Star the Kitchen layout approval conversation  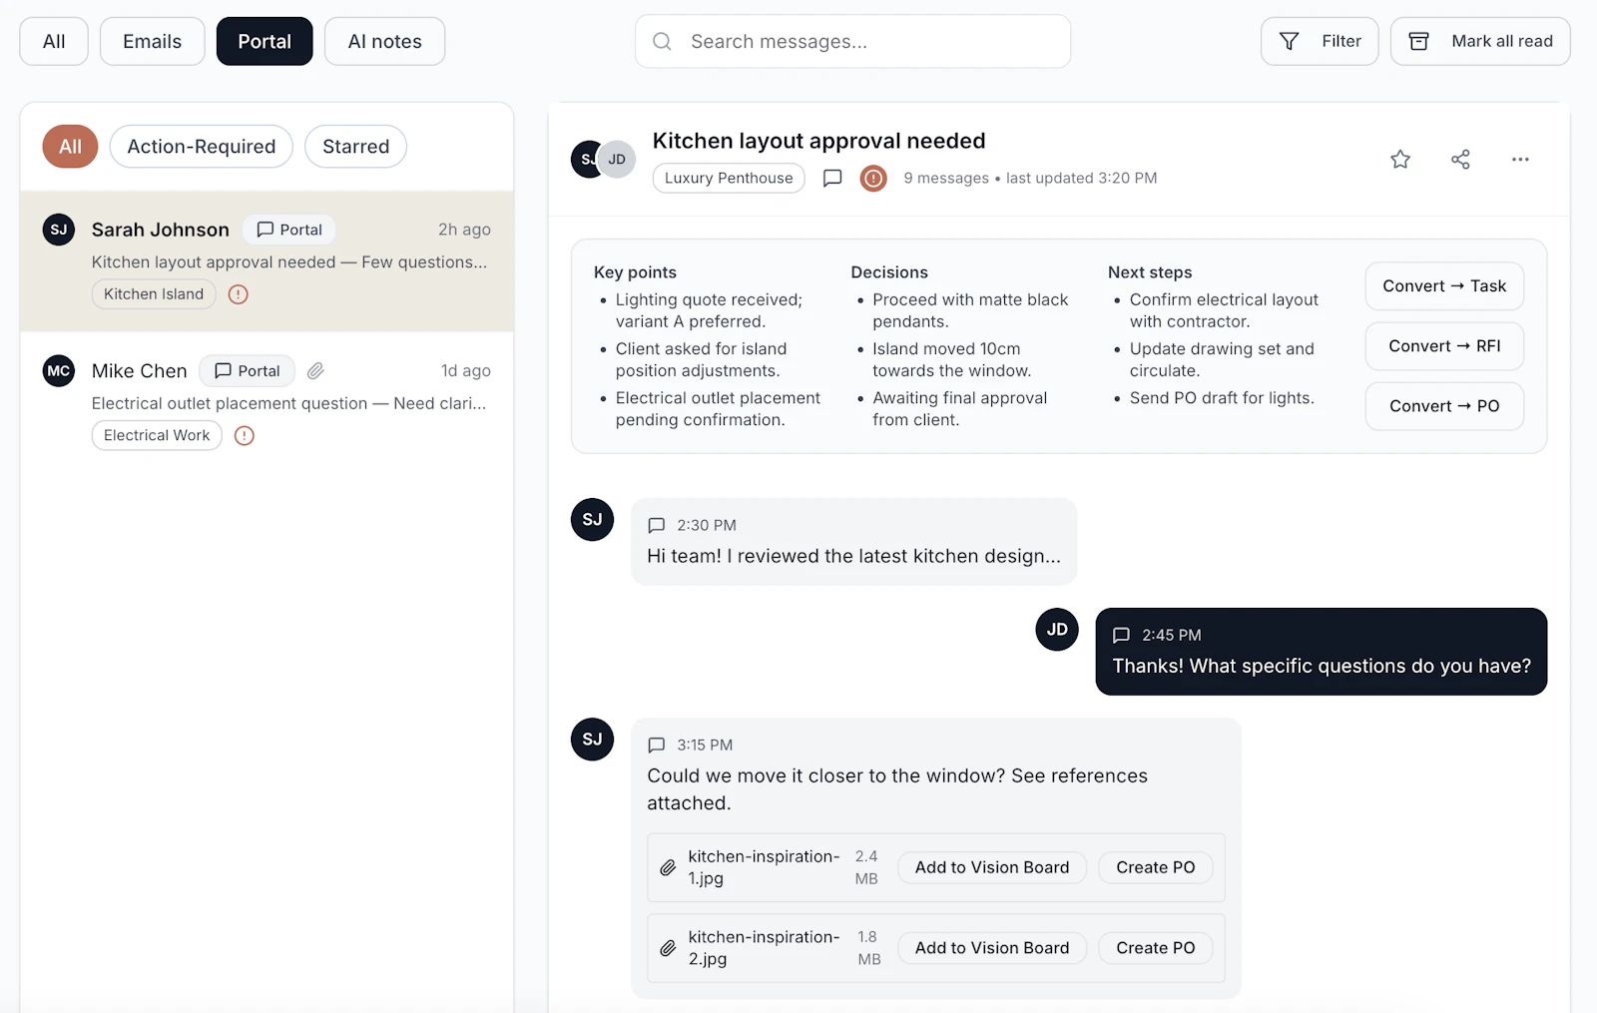pos(1400,160)
